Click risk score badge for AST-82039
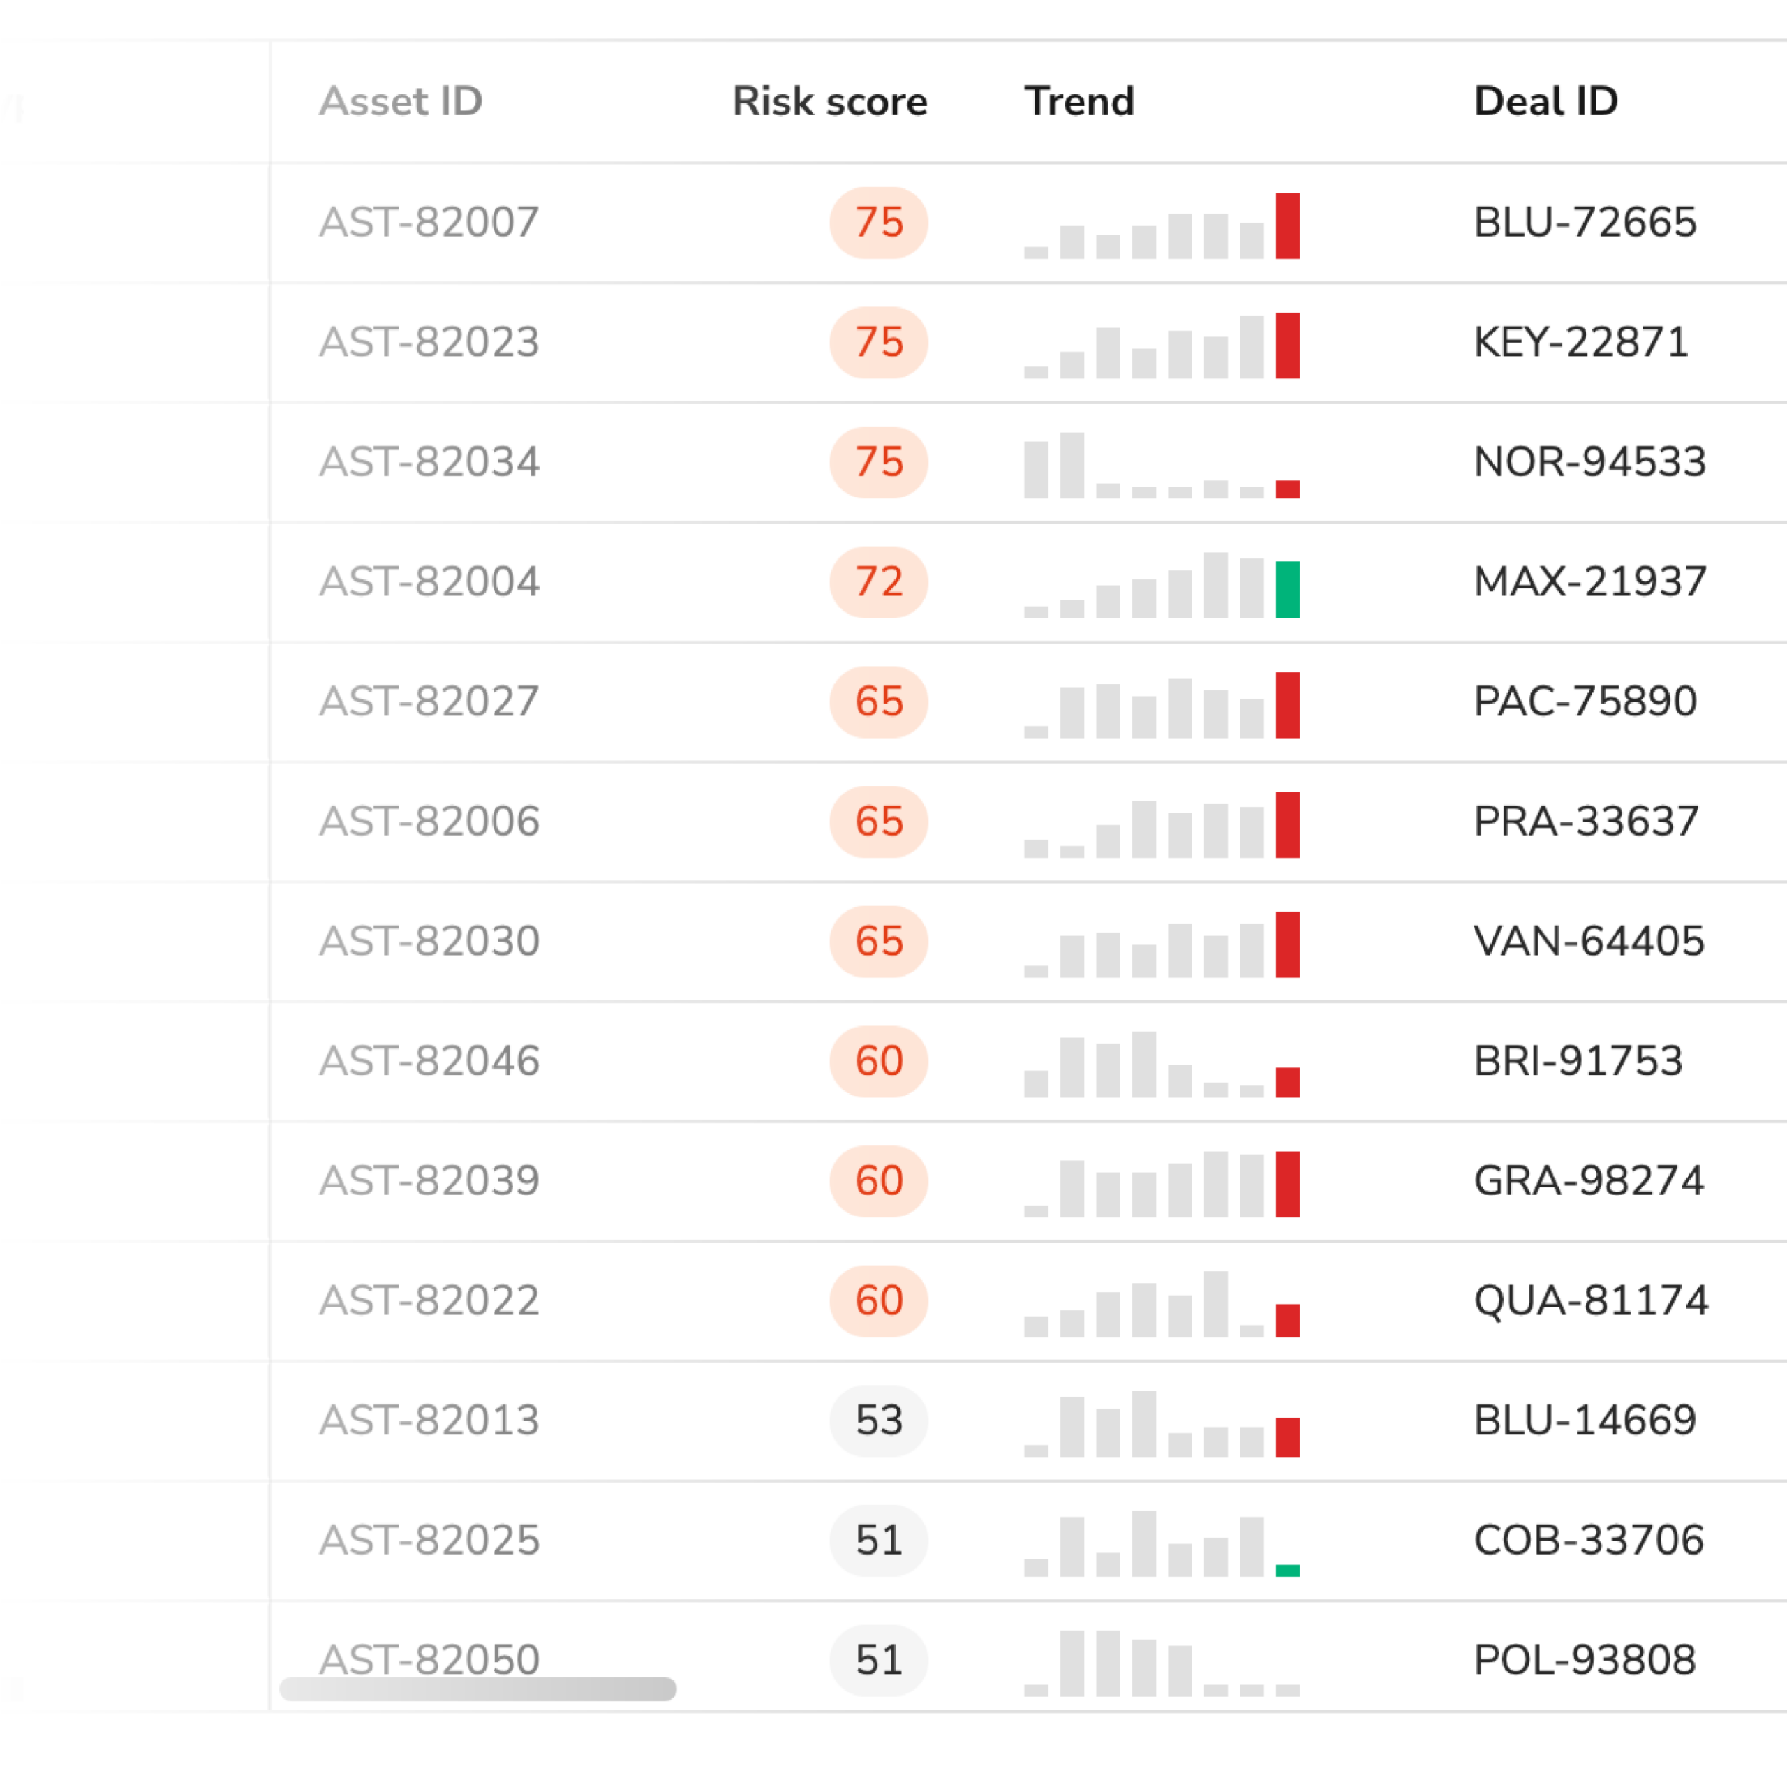 879,1181
